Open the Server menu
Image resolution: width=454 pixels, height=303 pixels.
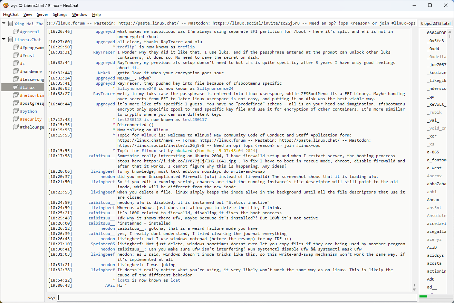42,15
